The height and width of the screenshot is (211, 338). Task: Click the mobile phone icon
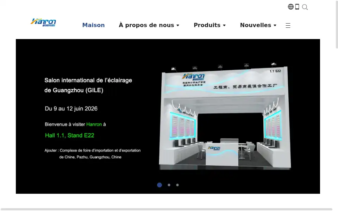[297, 7]
